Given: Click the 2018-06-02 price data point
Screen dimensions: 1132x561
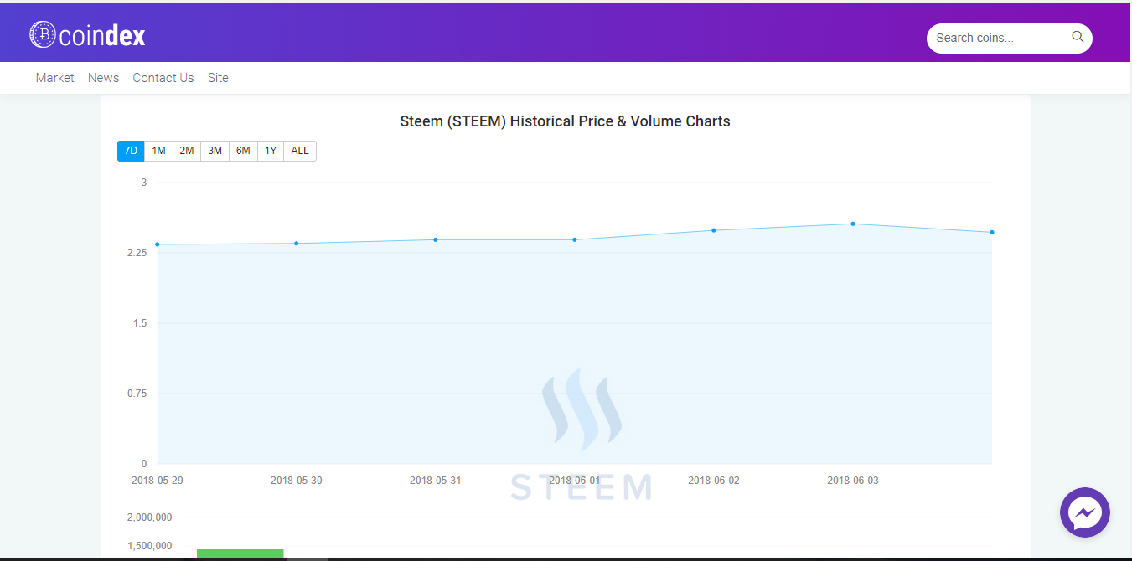Looking at the screenshot, I should pos(714,230).
